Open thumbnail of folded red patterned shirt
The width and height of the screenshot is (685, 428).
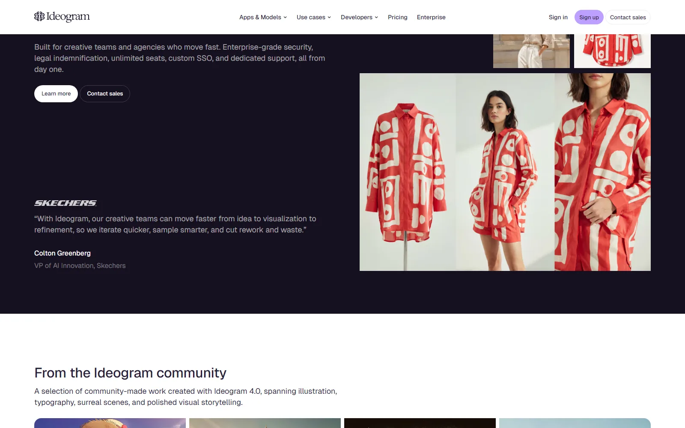point(612,51)
